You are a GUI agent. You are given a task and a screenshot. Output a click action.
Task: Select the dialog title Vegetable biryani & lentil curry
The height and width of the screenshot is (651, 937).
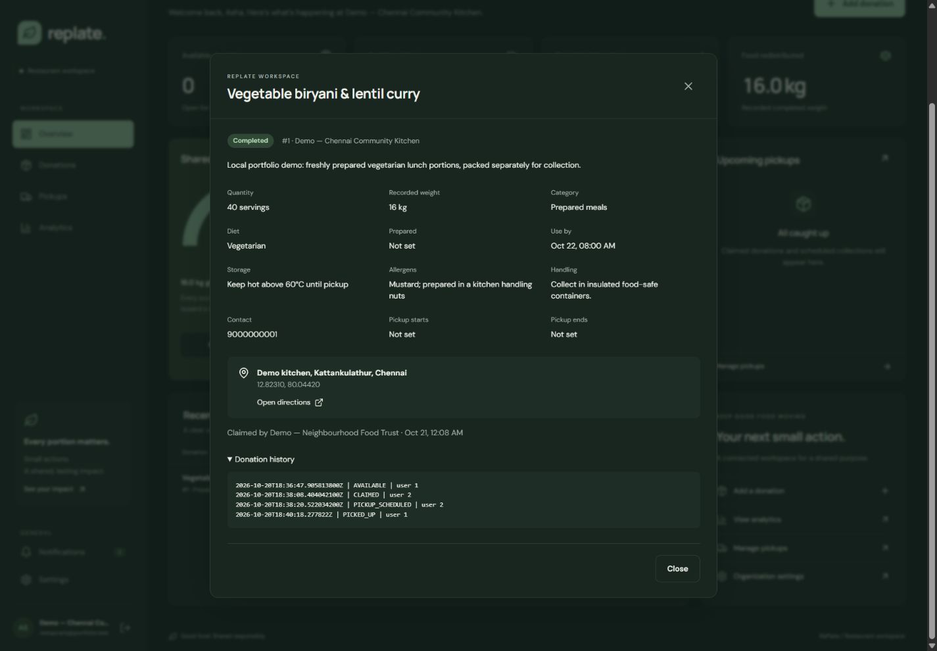[324, 93]
